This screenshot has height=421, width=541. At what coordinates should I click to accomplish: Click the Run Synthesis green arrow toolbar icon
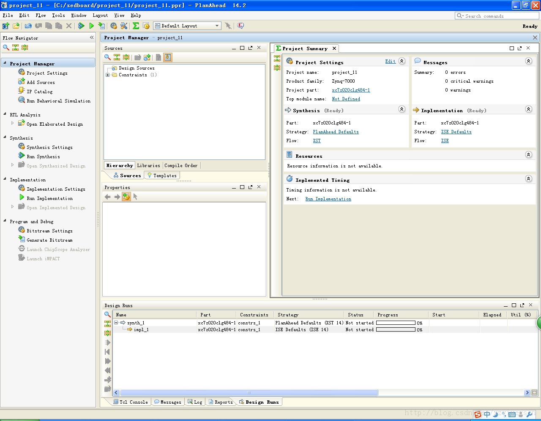(x=81, y=26)
